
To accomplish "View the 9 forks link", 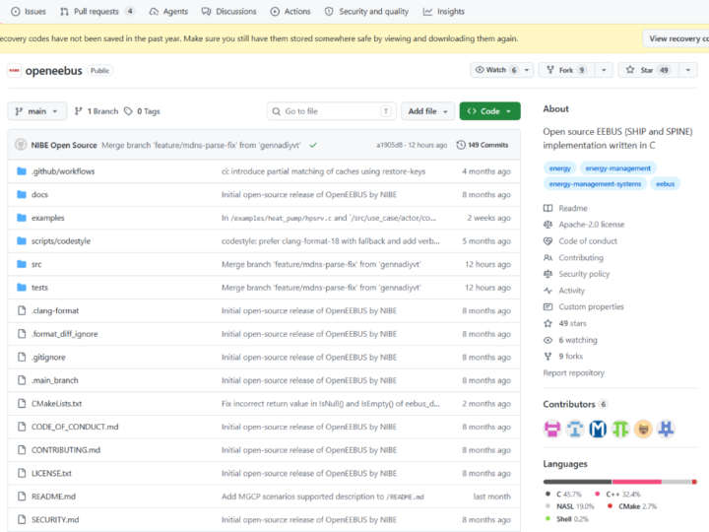I will [x=563, y=356].
